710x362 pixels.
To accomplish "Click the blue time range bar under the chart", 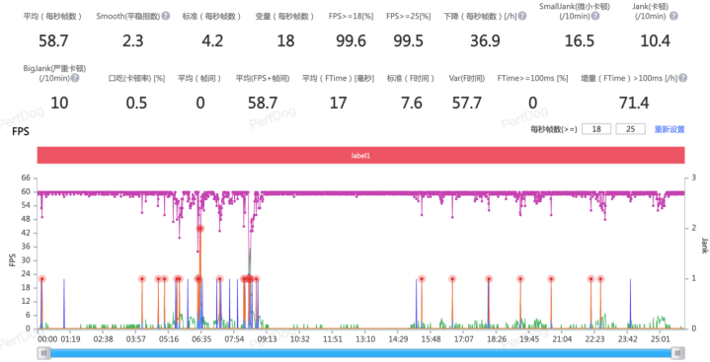I will tap(360, 353).
